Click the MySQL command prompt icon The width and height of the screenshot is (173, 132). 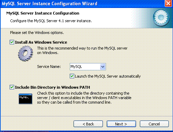click(26, 99)
